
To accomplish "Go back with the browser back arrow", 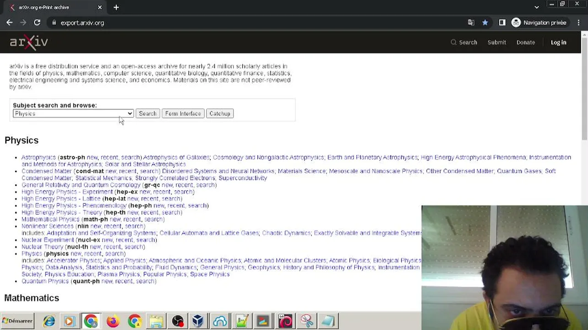I will pyautogui.click(x=10, y=22).
